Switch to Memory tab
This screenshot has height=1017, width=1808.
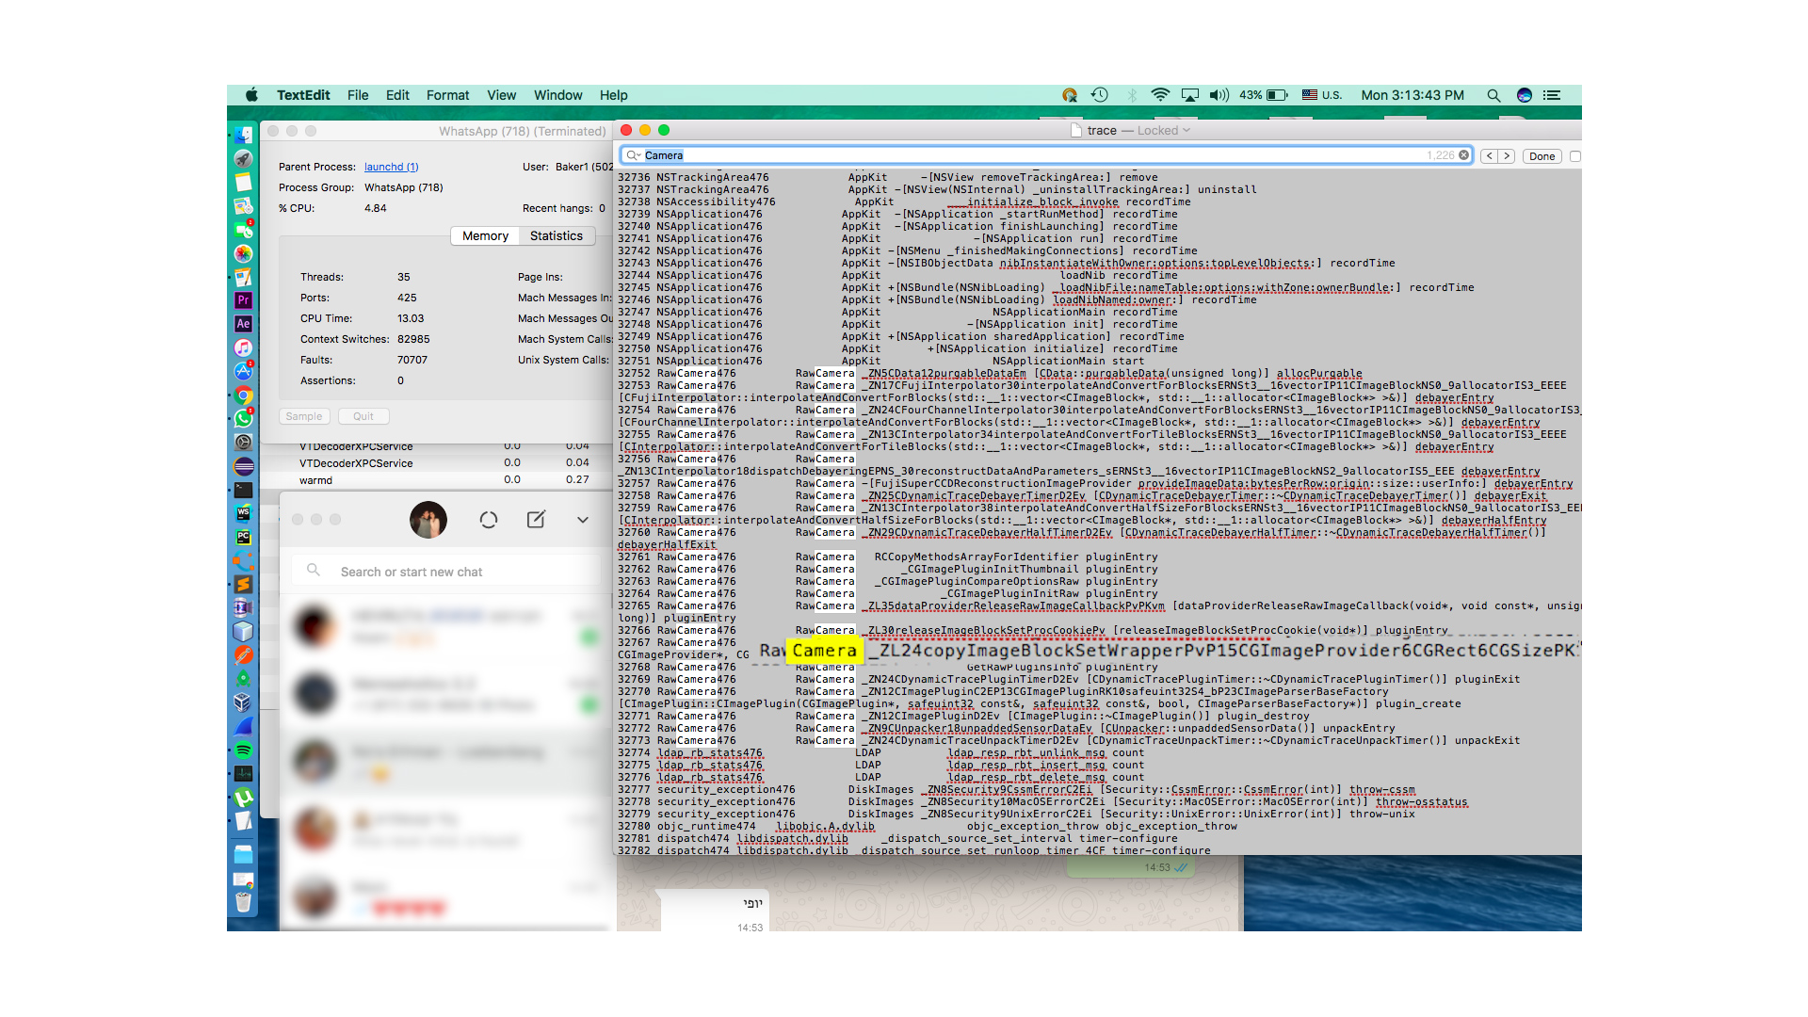(485, 236)
